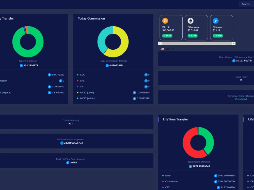
Task: Click the Total Lifetime Transfers caption
Action: pos(198,162)
